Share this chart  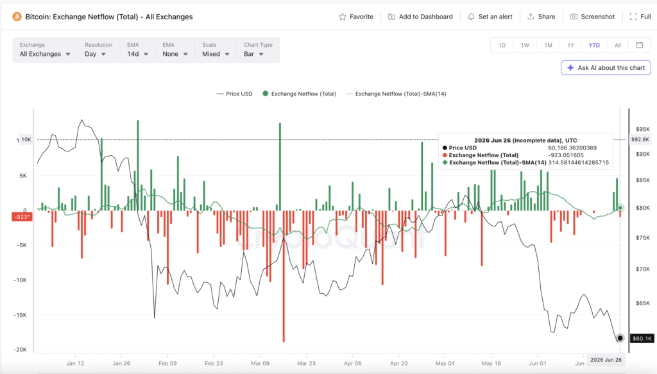point(541,17)
